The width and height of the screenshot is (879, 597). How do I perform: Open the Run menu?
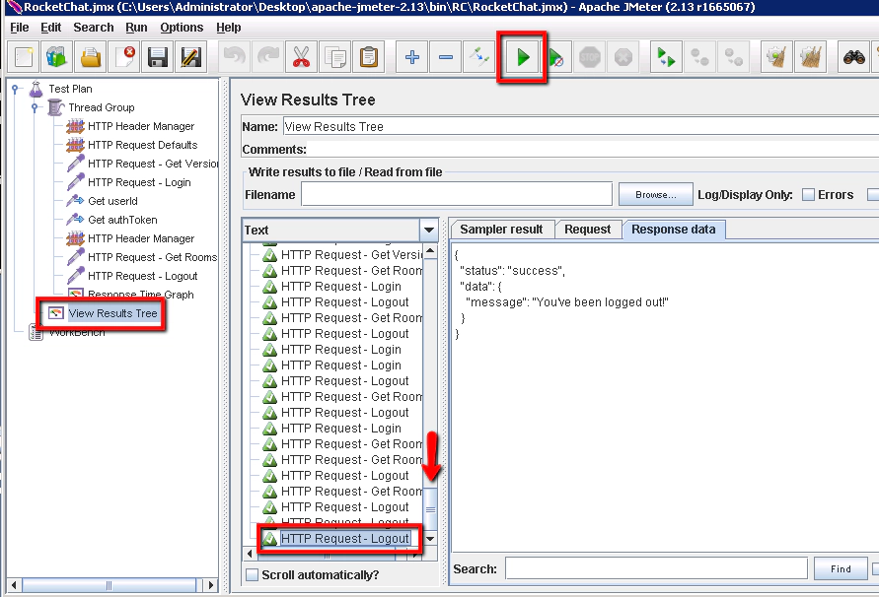point(136,28)
